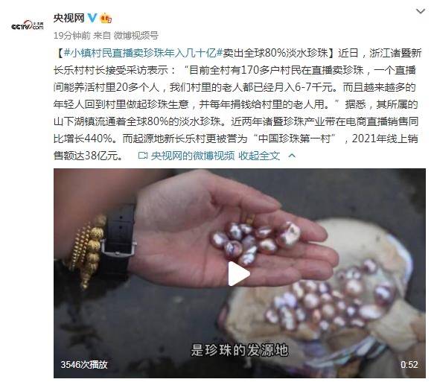Click the upward caret next to 收起全文
This screenshot has width=437, height=385.
point(292,156)
